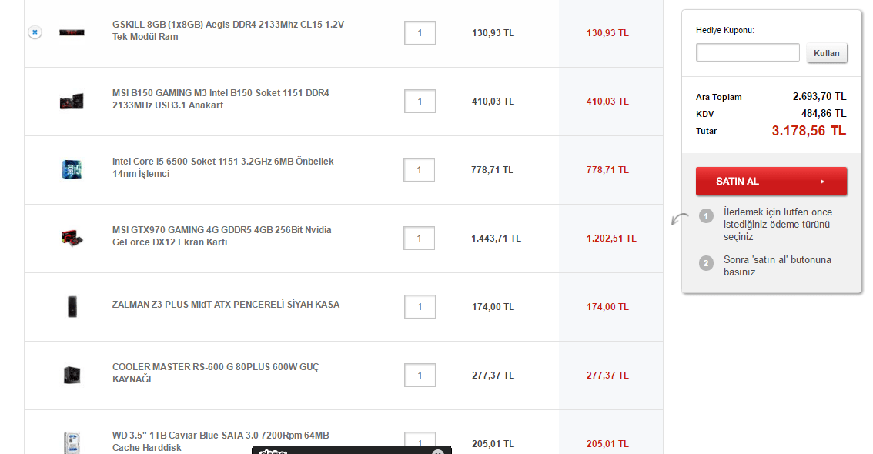The image size is (873, 454).
Task: Focus the Hediye Kuponu coupon code field
Action: coord(748,52)
